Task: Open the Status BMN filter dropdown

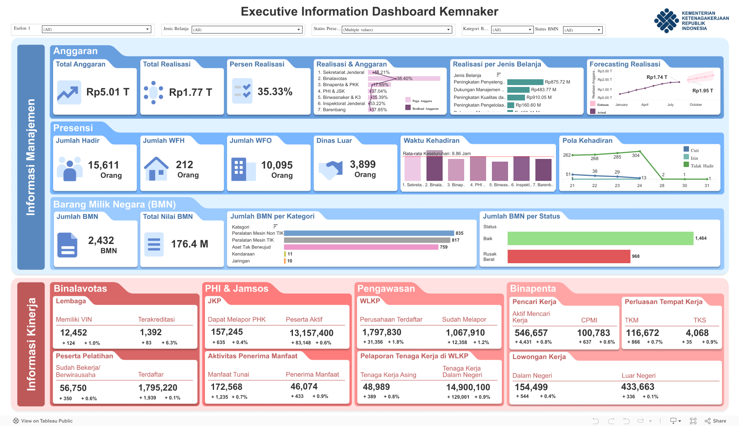Action: (x=599, y=30)
